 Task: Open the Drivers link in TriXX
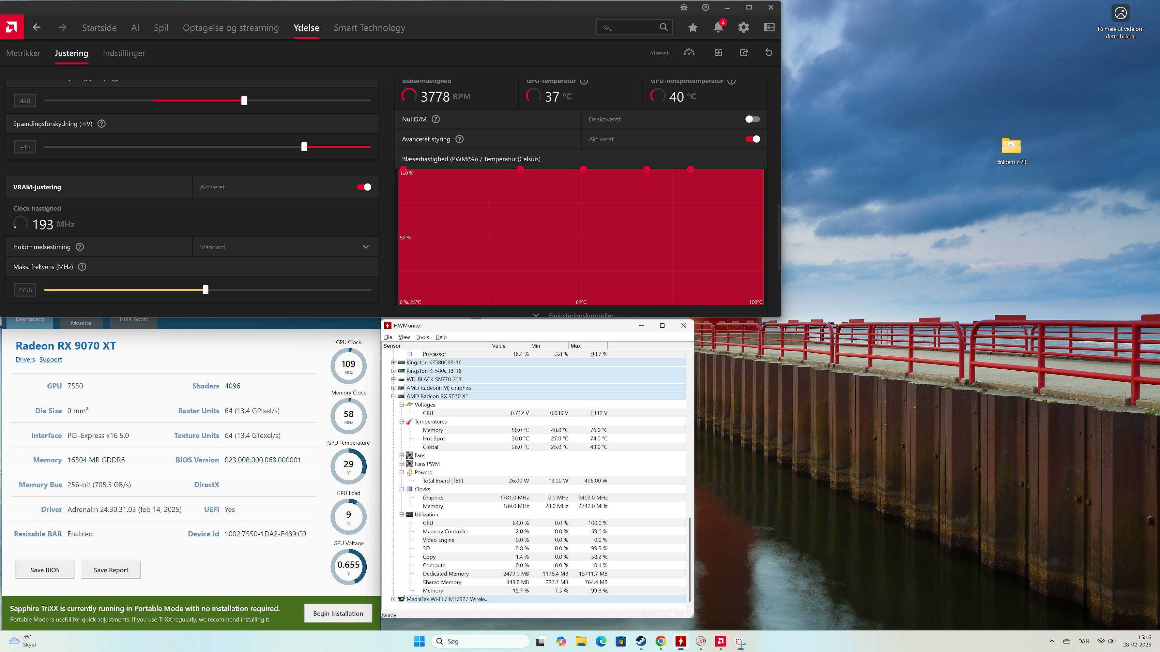click(25, 360)
